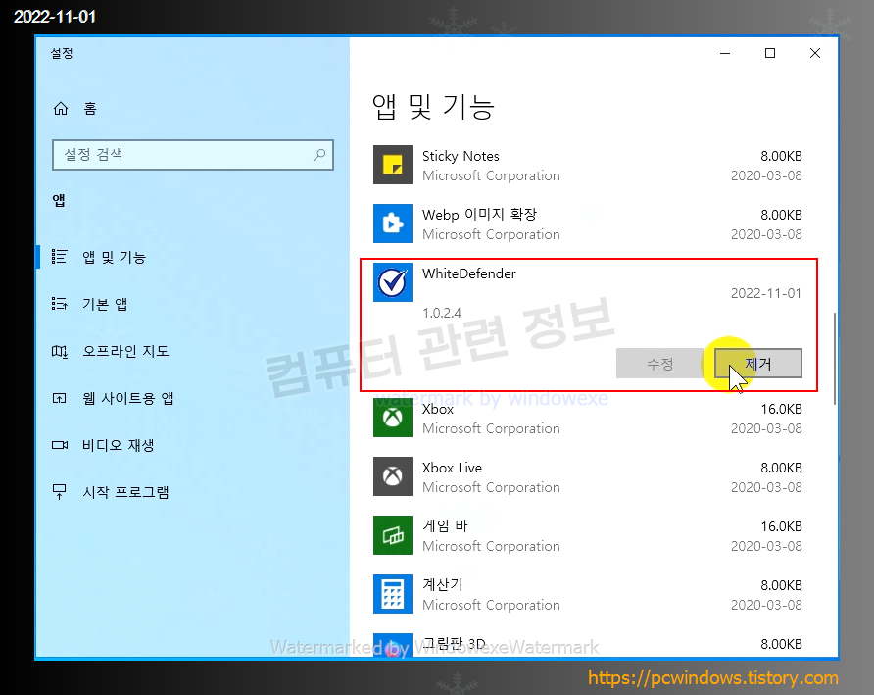
Task: Click 게임 바 size 16.0KB value
Action: click(x=781, y=526)
